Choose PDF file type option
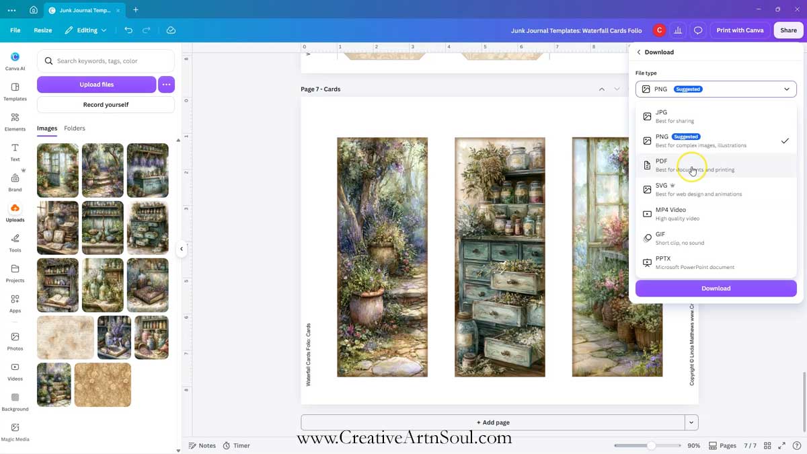Viewport: 807px width, 454px height. click(x=716, y=165)
